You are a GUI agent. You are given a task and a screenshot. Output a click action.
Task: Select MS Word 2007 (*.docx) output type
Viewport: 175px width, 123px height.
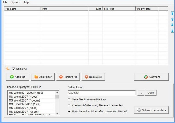tap(31, 97)
